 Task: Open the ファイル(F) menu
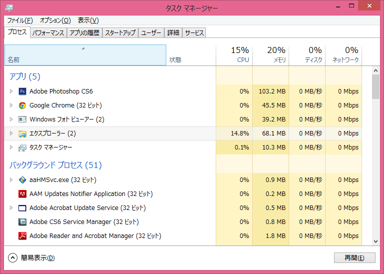click(x=20, y=20)
